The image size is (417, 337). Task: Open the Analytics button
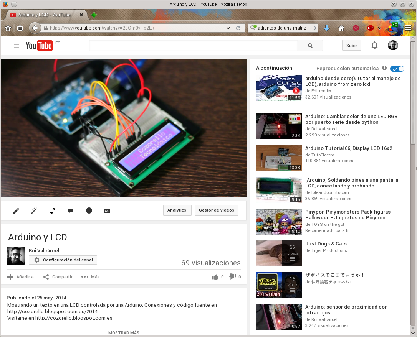[177, 210]
